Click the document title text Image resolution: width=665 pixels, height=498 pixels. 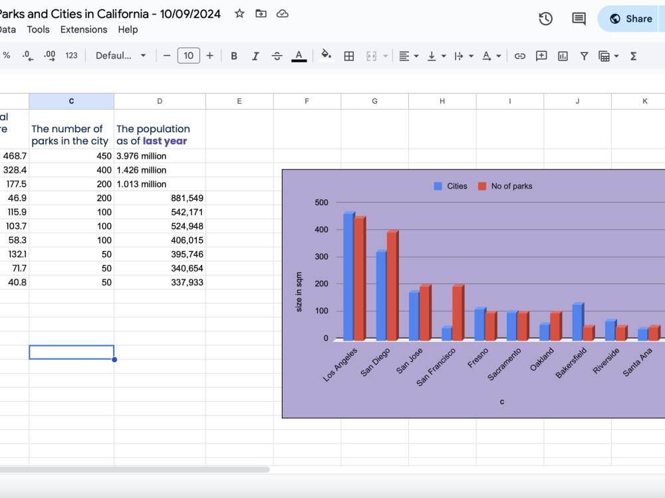click(110, 13)
